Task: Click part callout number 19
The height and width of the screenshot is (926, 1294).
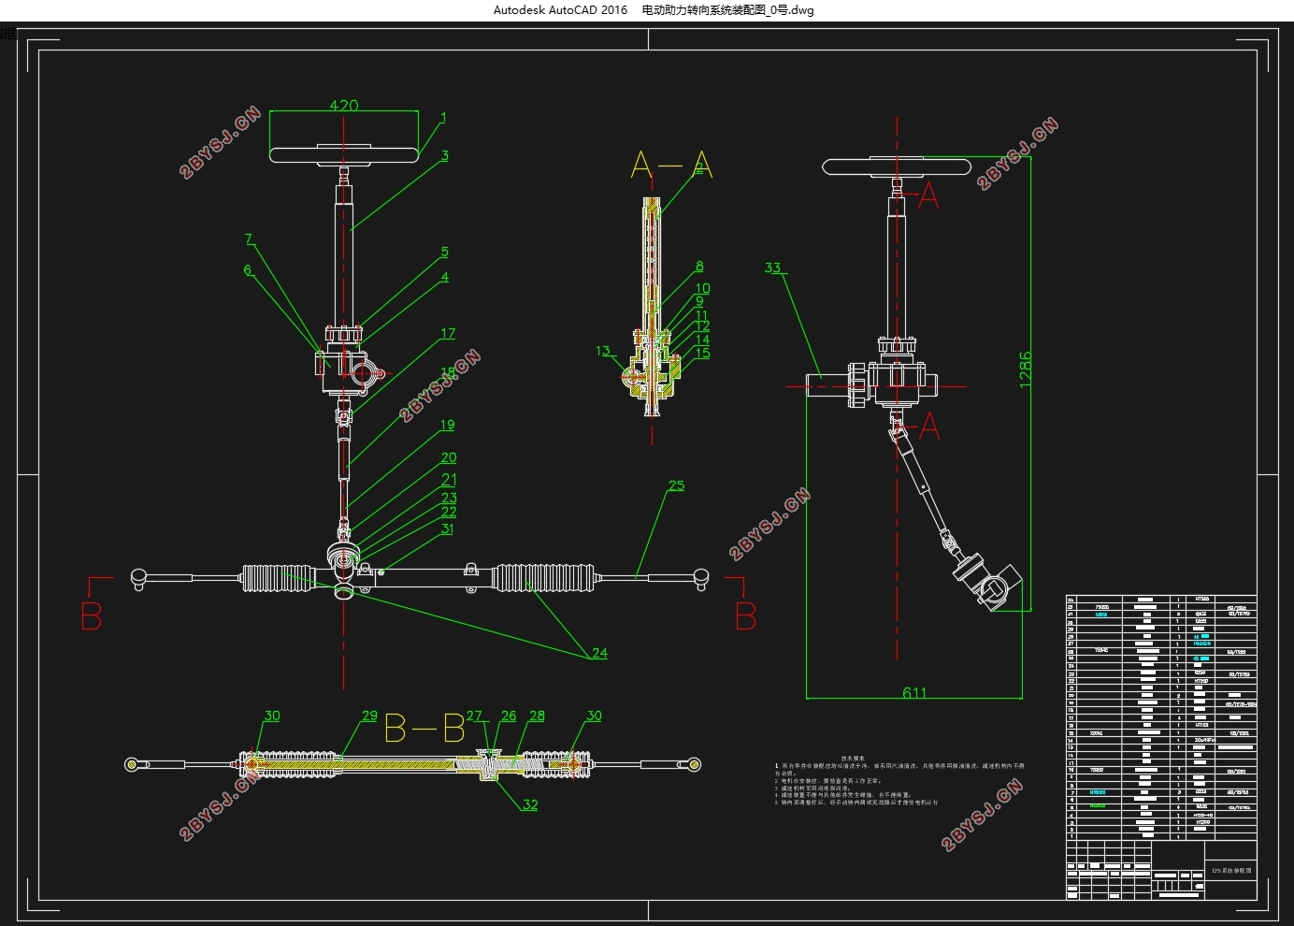Action: click(447, 425)
